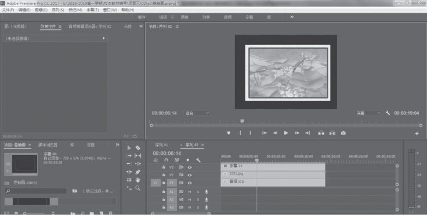Toggle V1 track visibility eye
The image size is (427, 215).
190,183
